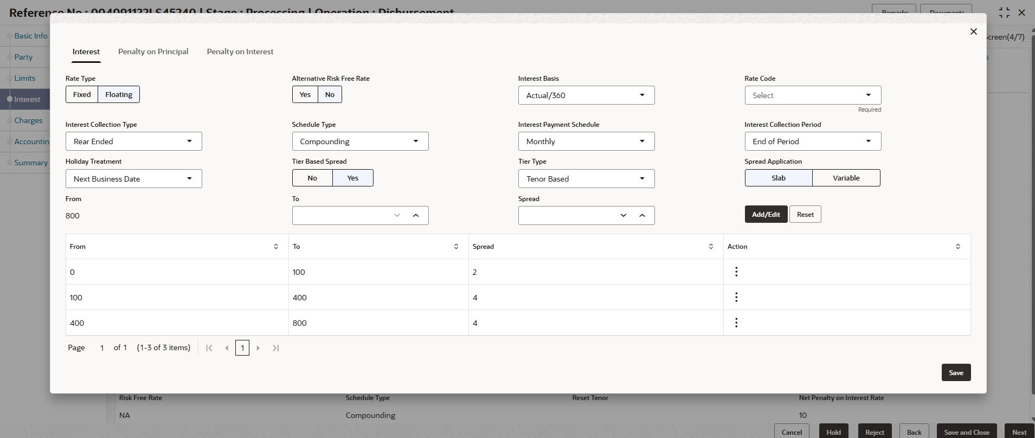1035x438 pixels.
Task: Choose Yes for Alternative Risk Free Rate
Action: click(x=305, y=94)
